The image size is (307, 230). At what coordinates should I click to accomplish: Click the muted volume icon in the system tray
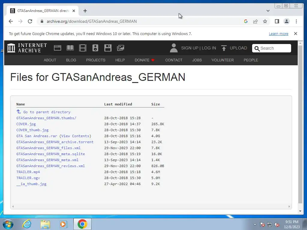[x=277, y=225]
